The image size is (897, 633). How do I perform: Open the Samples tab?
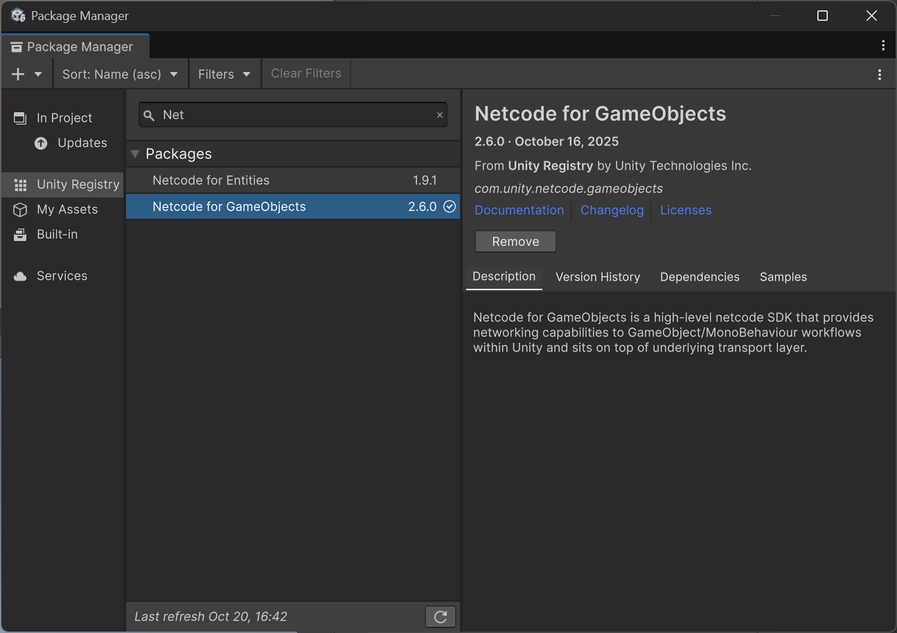[x=783, y=277]
